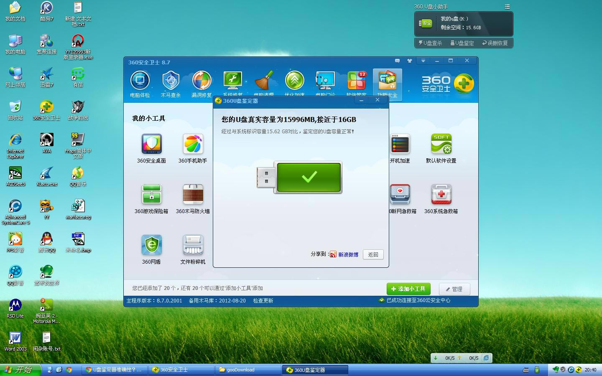Open 宽带连接 desktop icon
Viewport: 602px width, 376px height.
tap(46, 44)
